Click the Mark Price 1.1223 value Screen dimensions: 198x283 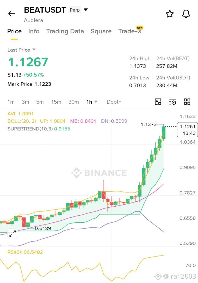pos(43,84)
